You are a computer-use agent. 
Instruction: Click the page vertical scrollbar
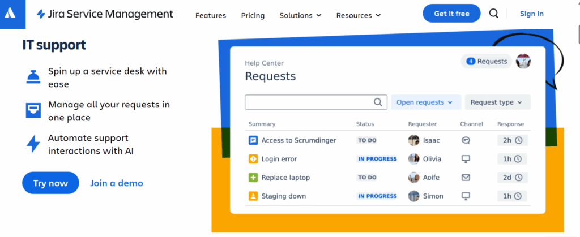click(x=578, y=33)
